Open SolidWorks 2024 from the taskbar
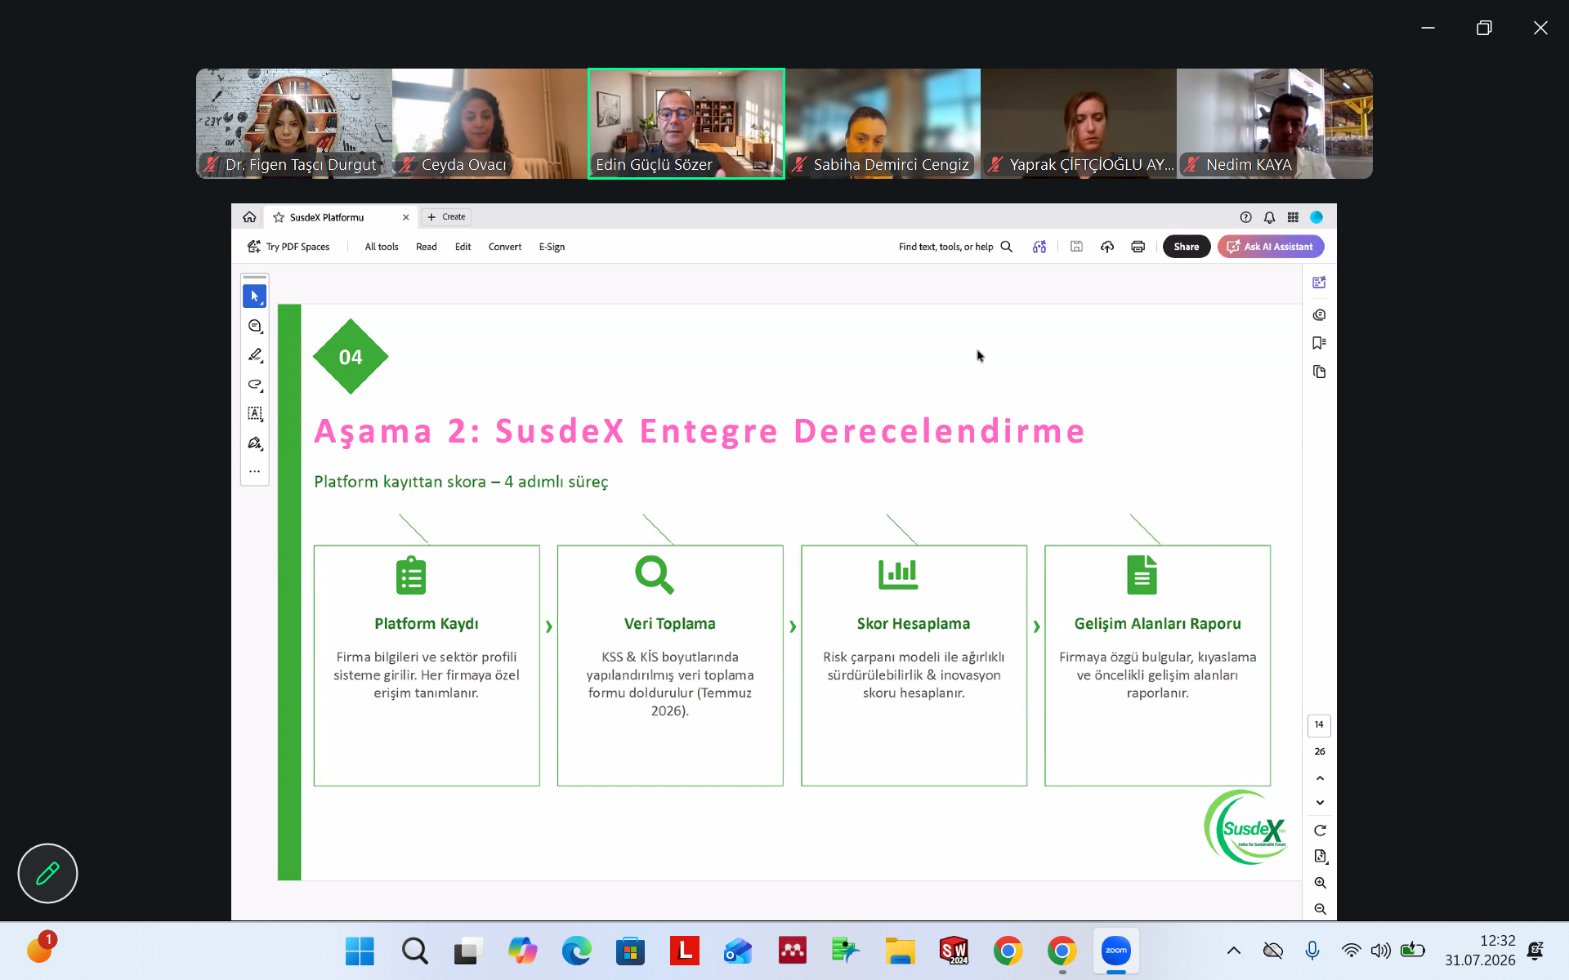The width and height of the screenshot is (1569, 980). pos(954,951)
